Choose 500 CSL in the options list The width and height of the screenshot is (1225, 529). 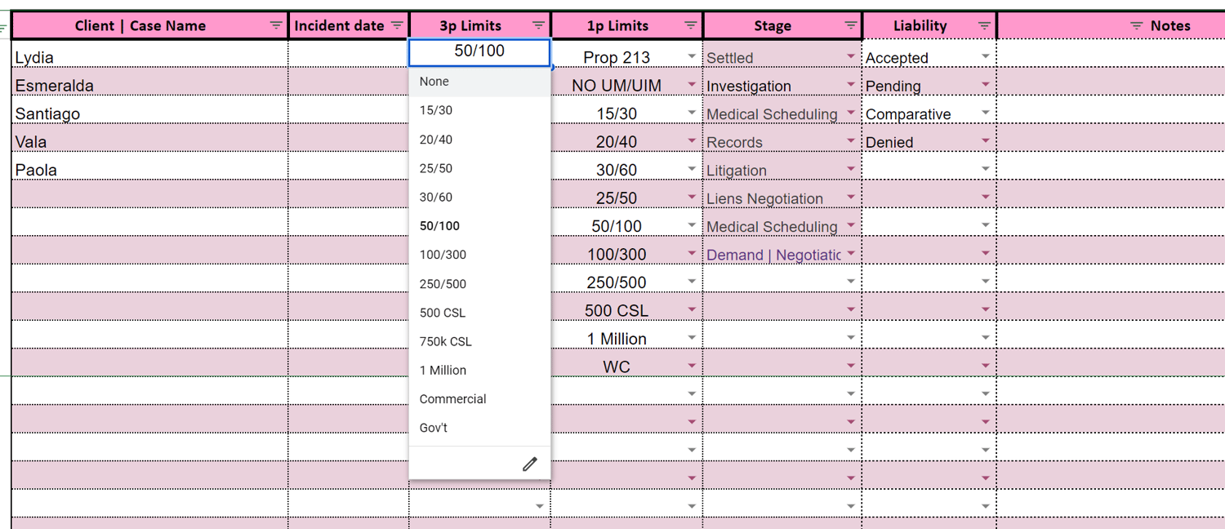pos(443,313)
